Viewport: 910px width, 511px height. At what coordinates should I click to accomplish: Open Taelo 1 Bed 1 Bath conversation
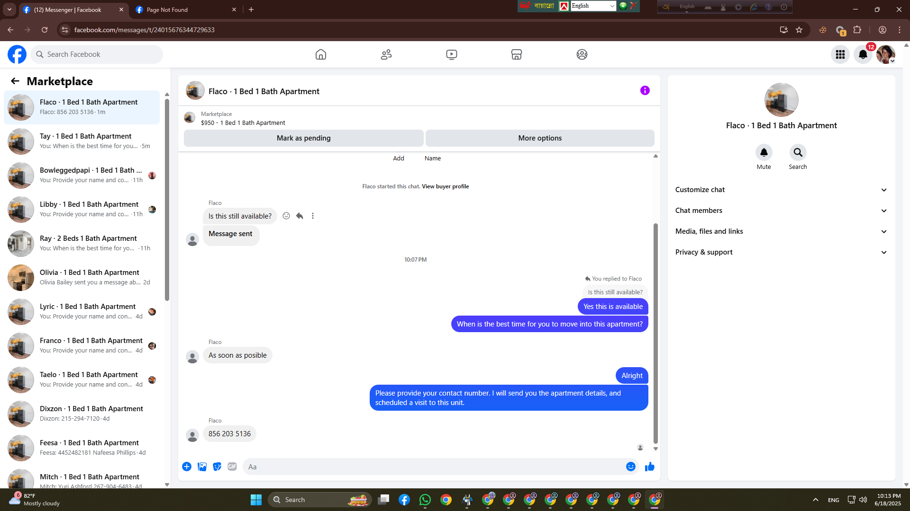82,379
